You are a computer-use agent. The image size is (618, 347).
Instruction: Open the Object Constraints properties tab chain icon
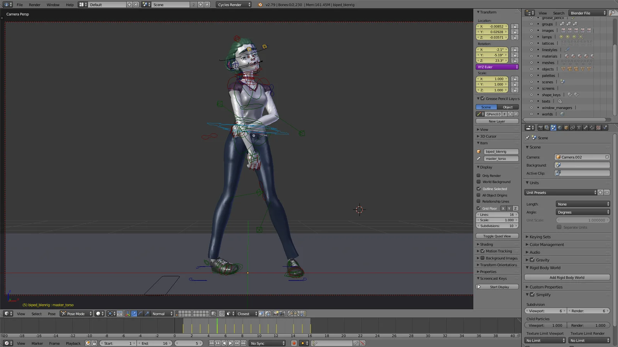(572, 128)
